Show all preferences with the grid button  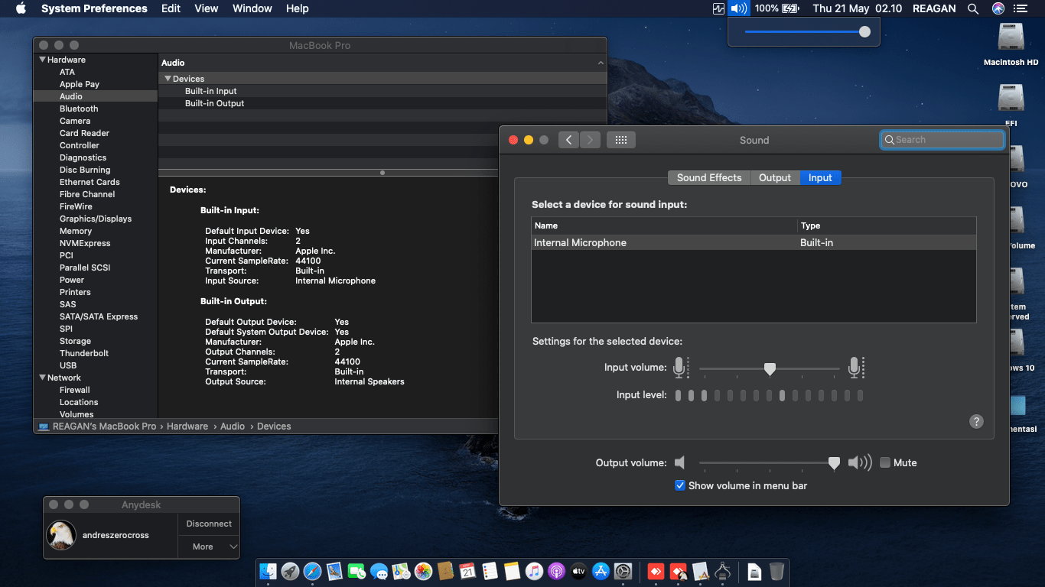pos(621,140)
